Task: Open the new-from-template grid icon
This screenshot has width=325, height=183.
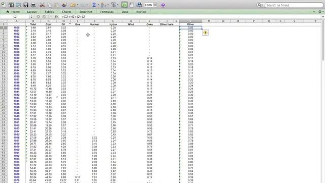Action: [11, 5]
